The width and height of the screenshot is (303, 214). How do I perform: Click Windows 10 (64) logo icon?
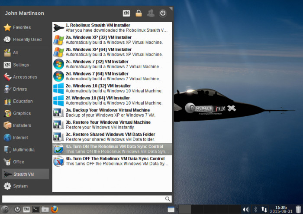58,100
